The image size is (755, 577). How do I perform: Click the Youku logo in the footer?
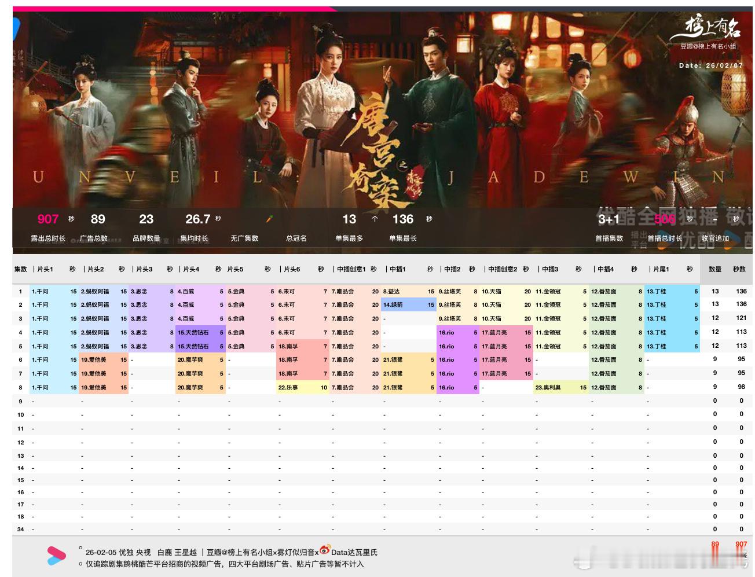pyautogui.click(x=56, y=556)
